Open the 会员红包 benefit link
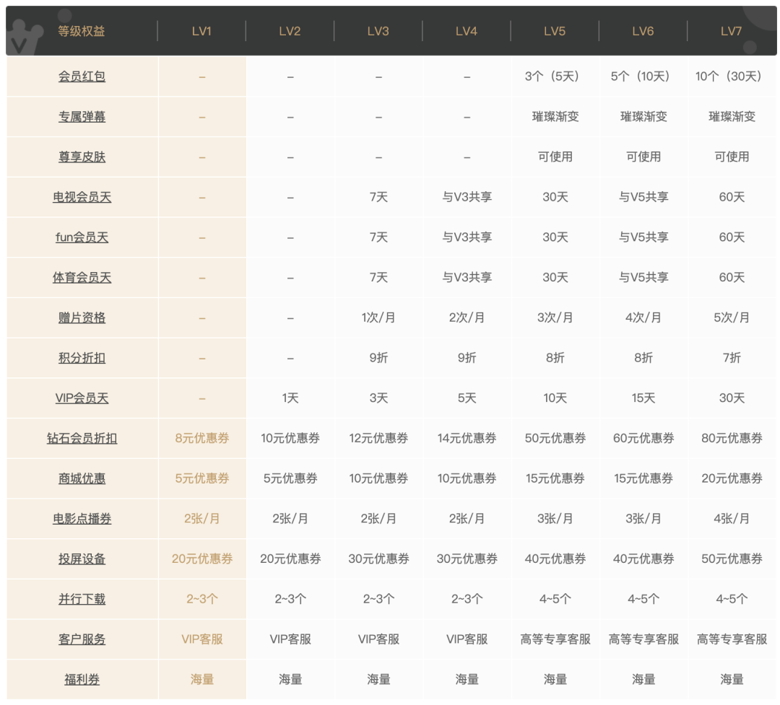780x705 pixels. (82, 76)
